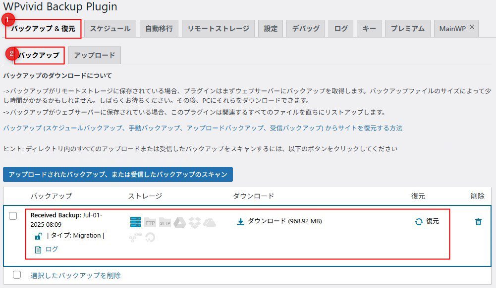496x288 pixels.
Task: Click the バックアップのダウンロードについて heading
Action: point(57,76)
